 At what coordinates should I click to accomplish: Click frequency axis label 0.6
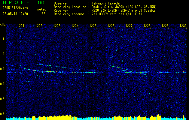click(x=2, y=114)
